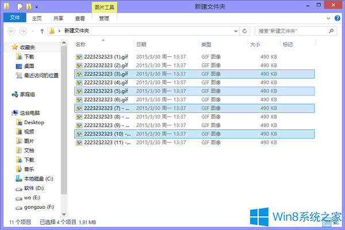
Task: Open the help question mark icon
Action: click(x=338, y=18)
